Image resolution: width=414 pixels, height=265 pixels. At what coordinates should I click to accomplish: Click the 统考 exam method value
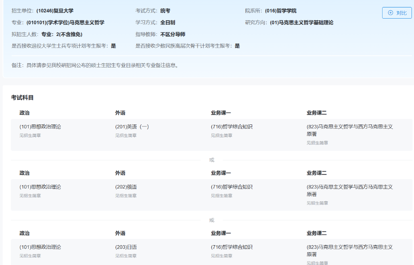(x=165, y=11)
